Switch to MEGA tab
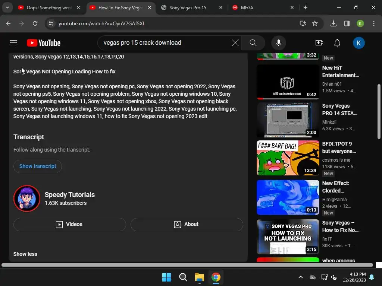Image resolution: width=382 pixels, height=286 pixels. click(x=247, y=8)
